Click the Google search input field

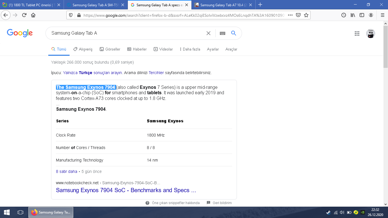pos(128,33)
